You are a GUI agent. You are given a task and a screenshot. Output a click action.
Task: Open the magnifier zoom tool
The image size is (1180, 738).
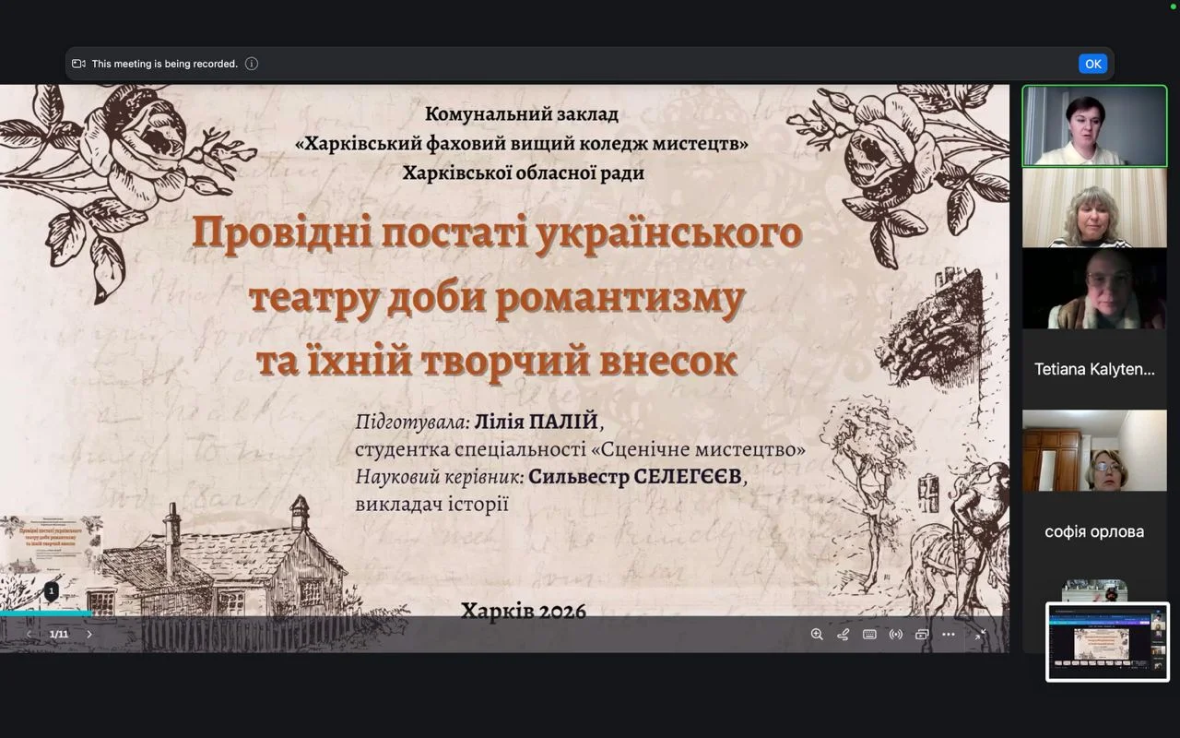point(817,635)
